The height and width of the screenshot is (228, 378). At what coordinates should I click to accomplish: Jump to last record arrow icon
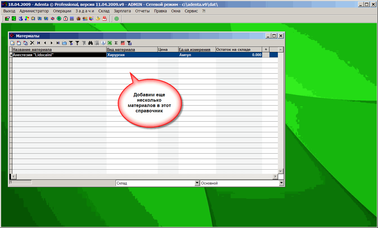[58, 43]
